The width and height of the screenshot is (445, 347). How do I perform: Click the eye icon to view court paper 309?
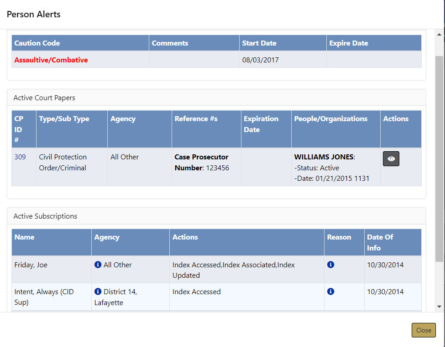(x=391, y=158)
